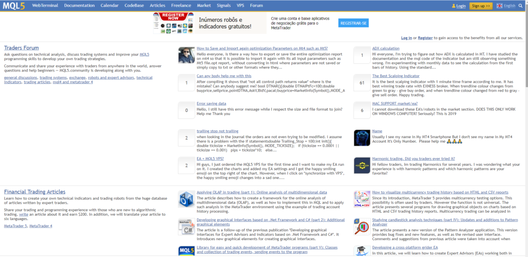This screenshot has height=257, width=528.
Task: Click MQL5 link in forum description
Action: tap(144, 54)
